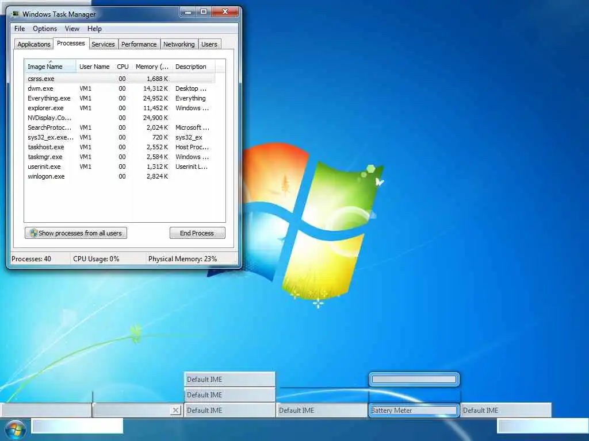The image size is (589, 441).
Task: Select the winlogon.exe process
Action: point(120,176)
